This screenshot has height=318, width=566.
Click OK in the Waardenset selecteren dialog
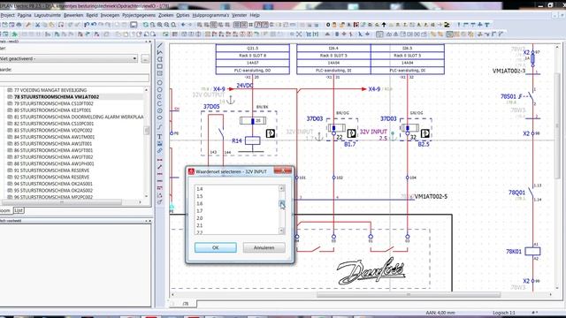(x=216, y=247)
